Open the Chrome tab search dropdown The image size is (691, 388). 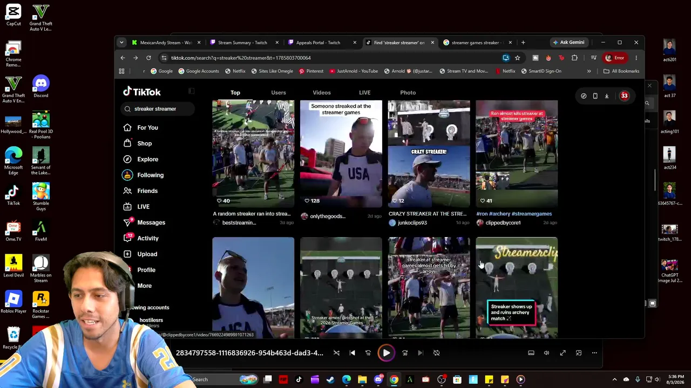point(121,43)
